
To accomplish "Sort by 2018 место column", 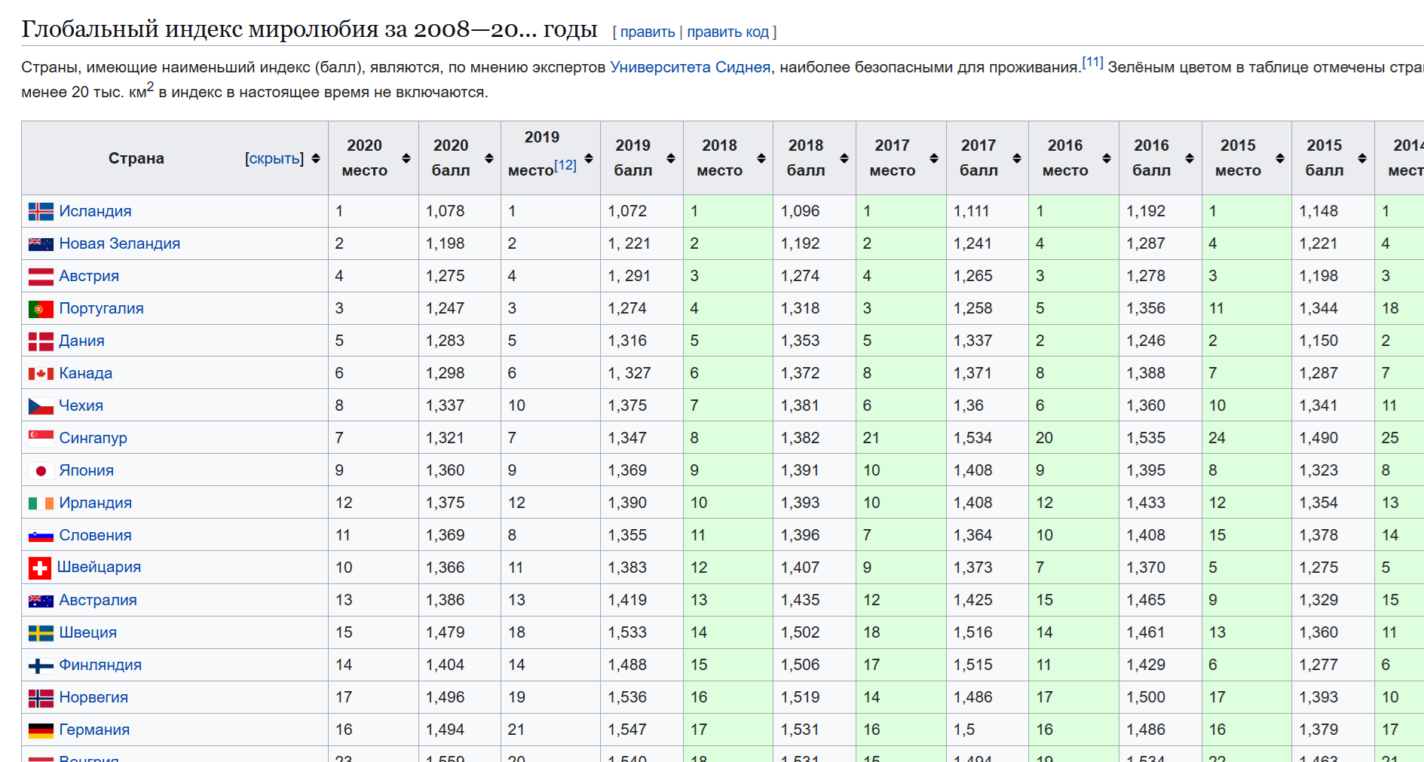I will pyautogui.click(x=761, y=158).
